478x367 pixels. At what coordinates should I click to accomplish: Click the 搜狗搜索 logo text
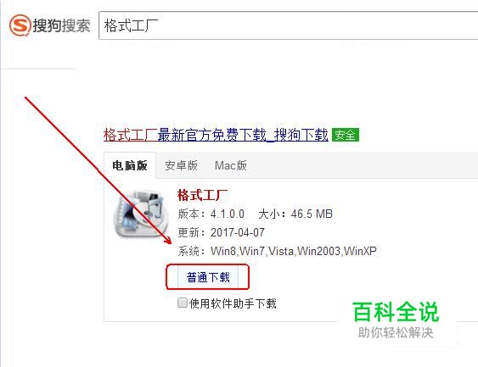(62, 25)
